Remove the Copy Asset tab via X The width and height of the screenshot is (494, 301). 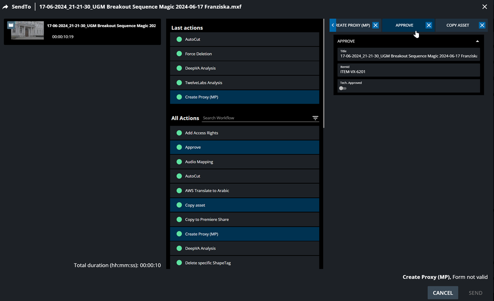[482, 25]
